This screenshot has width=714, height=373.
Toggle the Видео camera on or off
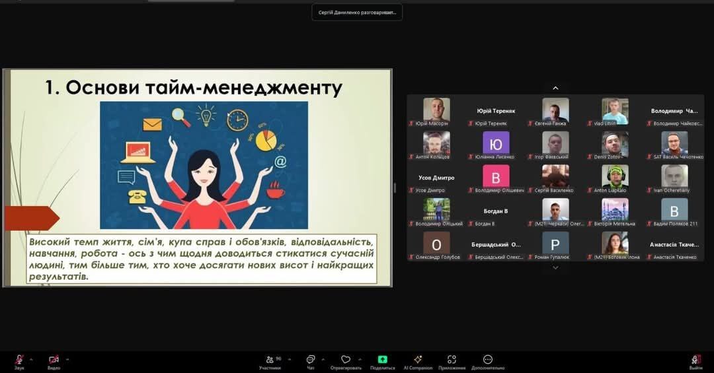(x=54, y=360)
